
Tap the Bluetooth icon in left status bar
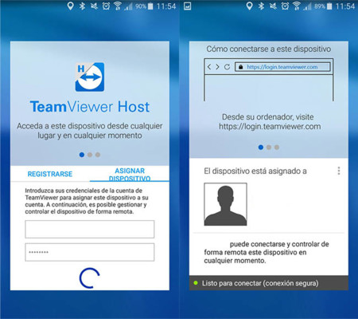coord(82,6)
